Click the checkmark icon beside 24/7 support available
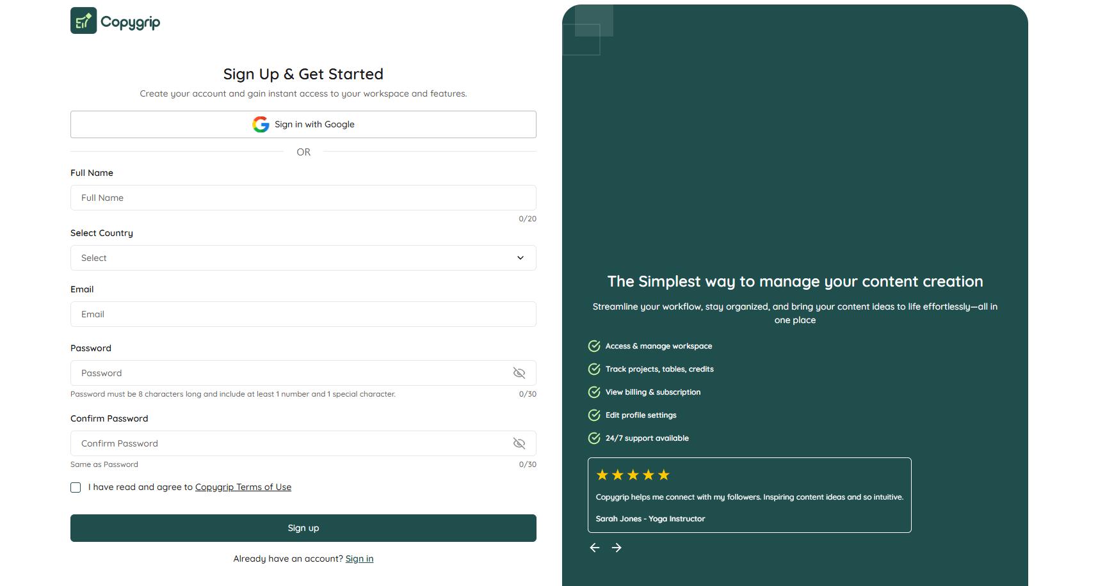 pyautogui.click(x=594, y=438)
